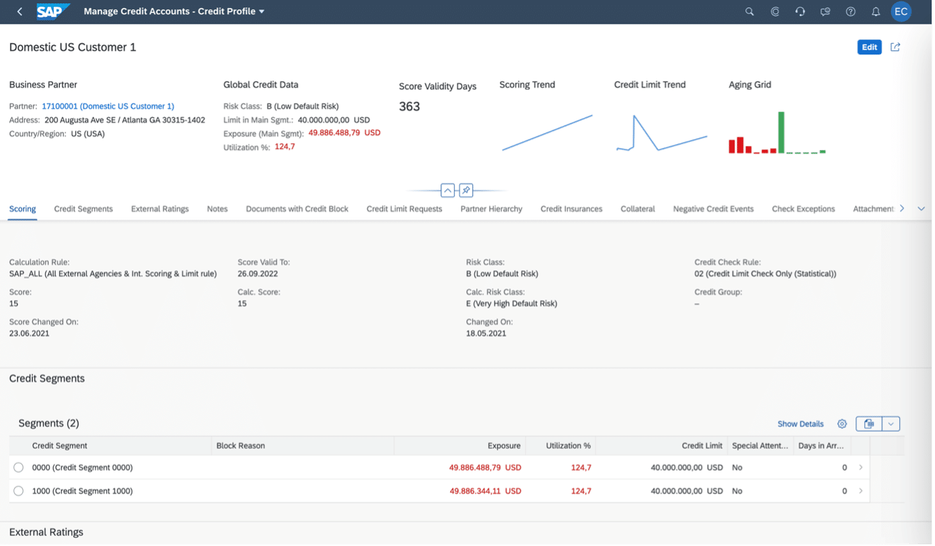This screenshot has width=935, height=546.
Task: Open Segments table settings gear
Action: [841, 424]
